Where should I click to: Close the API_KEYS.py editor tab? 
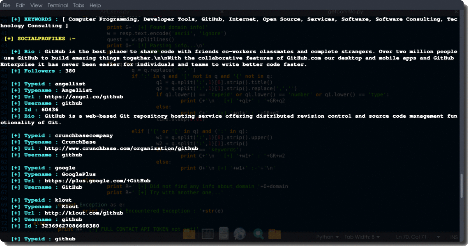222,11
